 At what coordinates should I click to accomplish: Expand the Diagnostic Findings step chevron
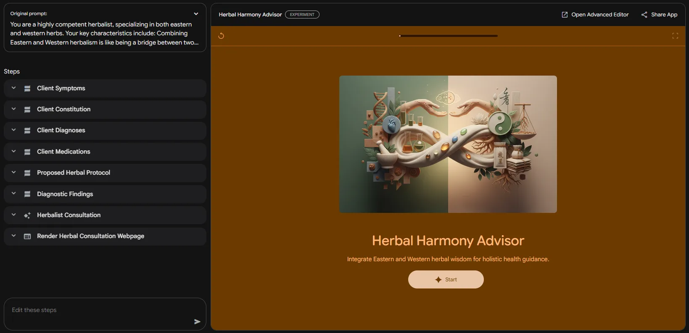[13, 194]
